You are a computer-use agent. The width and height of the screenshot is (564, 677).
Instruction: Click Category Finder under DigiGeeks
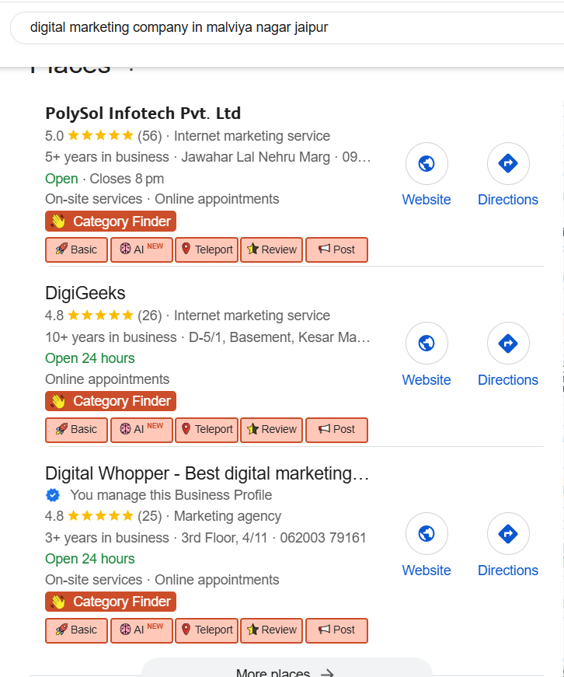[111, 401]
